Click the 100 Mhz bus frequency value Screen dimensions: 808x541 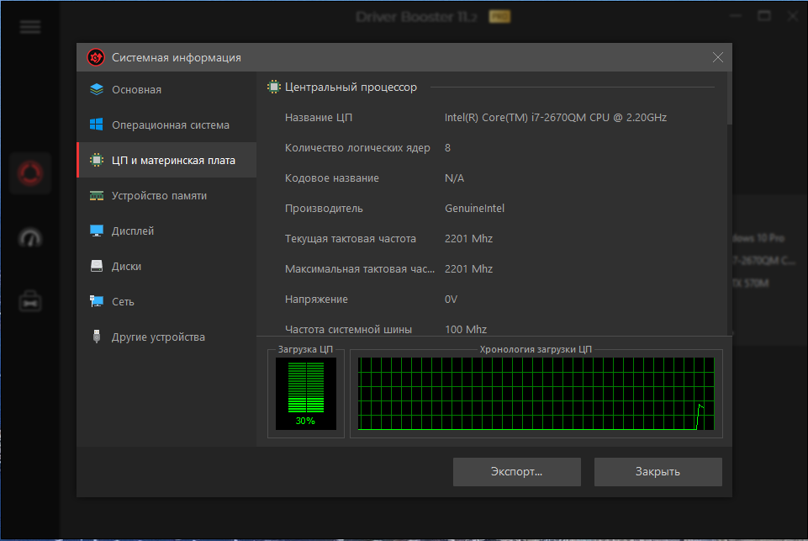(465, 330)
